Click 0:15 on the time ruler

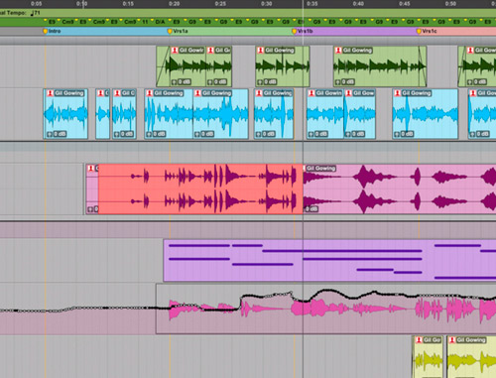128,4
